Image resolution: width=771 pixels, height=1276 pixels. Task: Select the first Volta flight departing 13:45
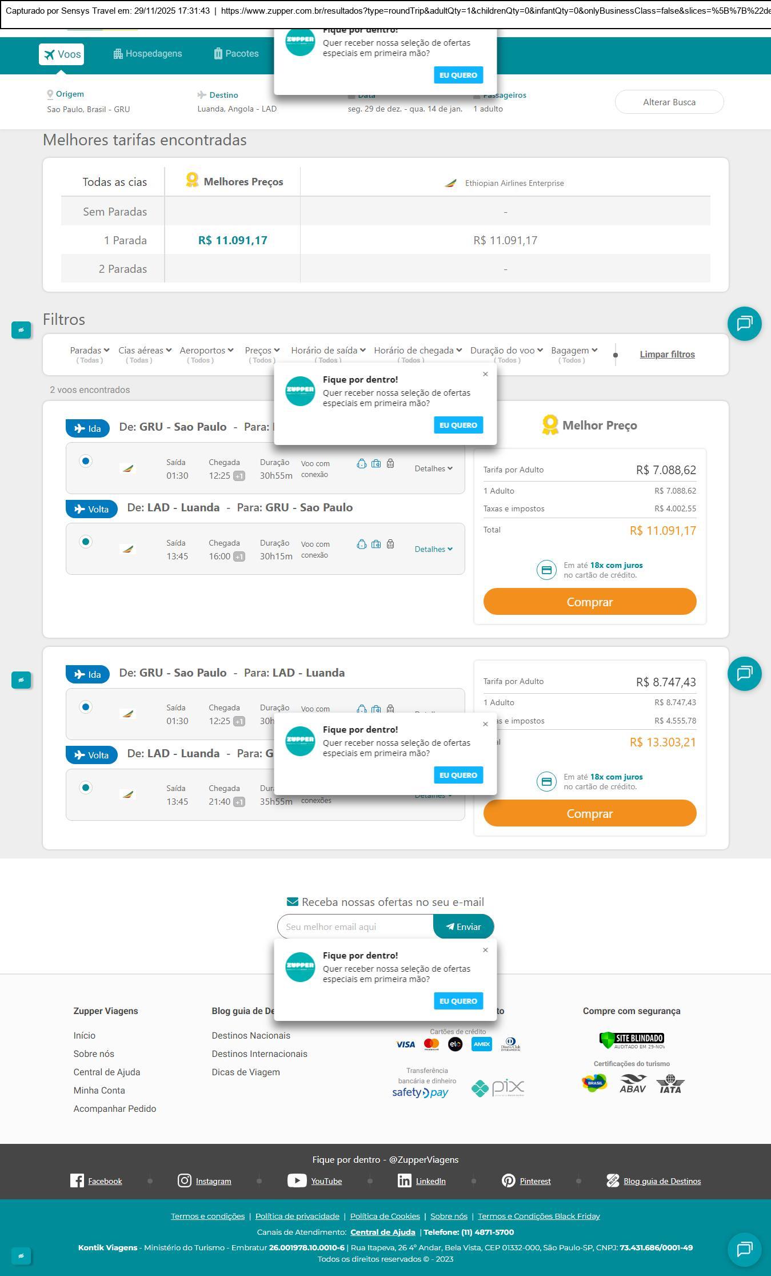coord(86,542)
